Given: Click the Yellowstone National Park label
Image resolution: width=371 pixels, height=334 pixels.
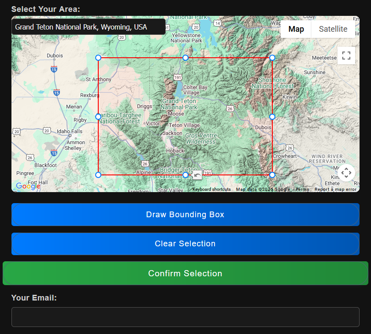Looking at the screenshot, I should tap(186, 38).
